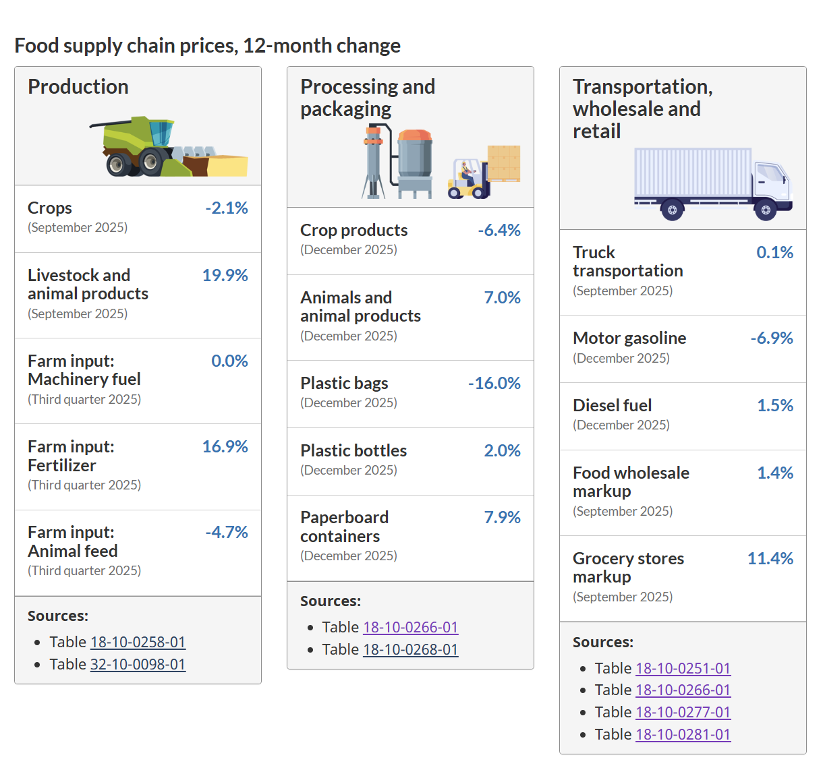Click the transport truck illustration

click(712, 183)
